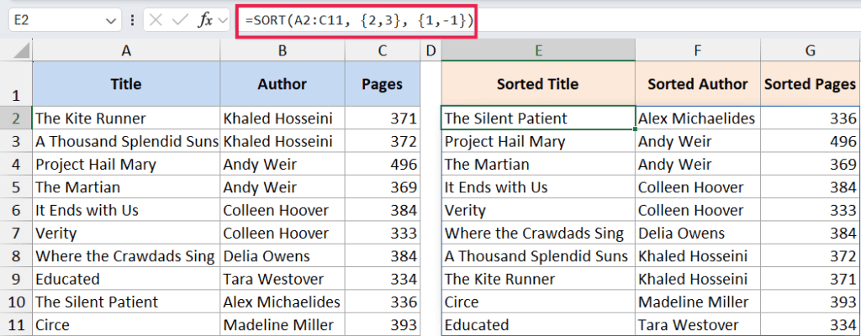Select row 11 header
861x336 pixels.
[17, 325]
